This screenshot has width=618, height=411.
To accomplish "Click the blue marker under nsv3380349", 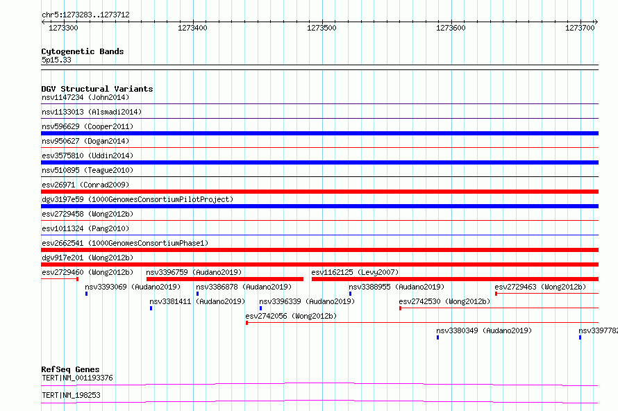I will 437,337.
